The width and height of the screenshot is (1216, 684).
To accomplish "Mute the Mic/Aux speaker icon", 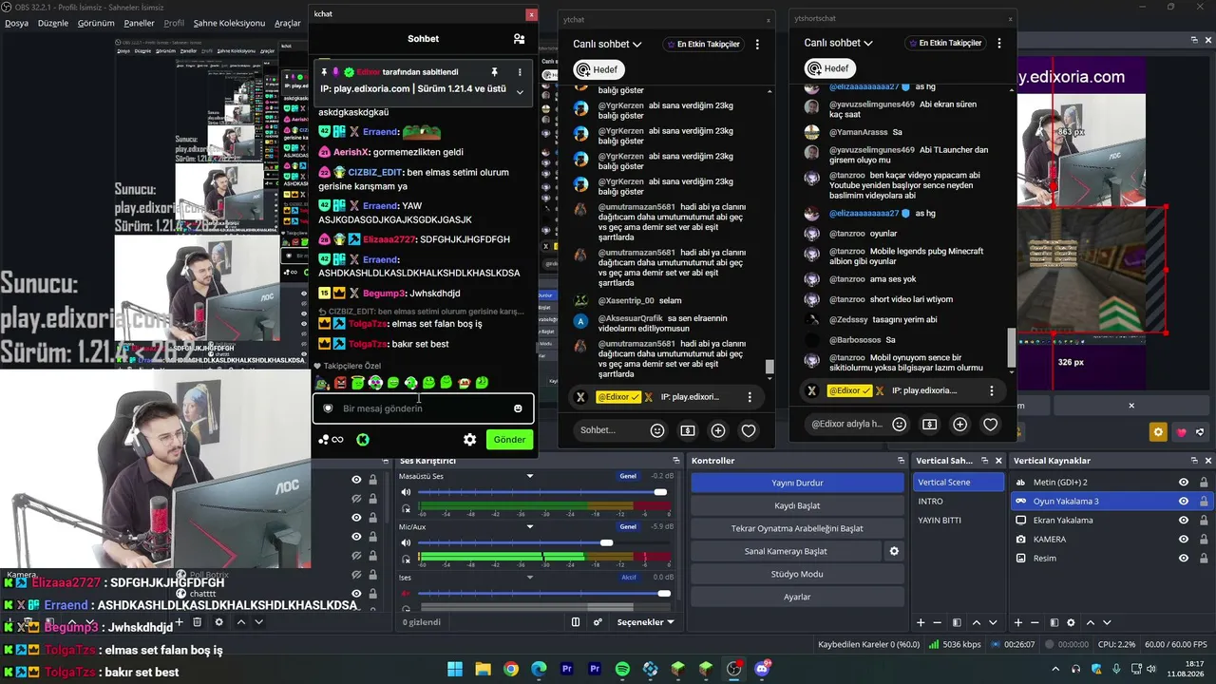I will coord(407,542).
